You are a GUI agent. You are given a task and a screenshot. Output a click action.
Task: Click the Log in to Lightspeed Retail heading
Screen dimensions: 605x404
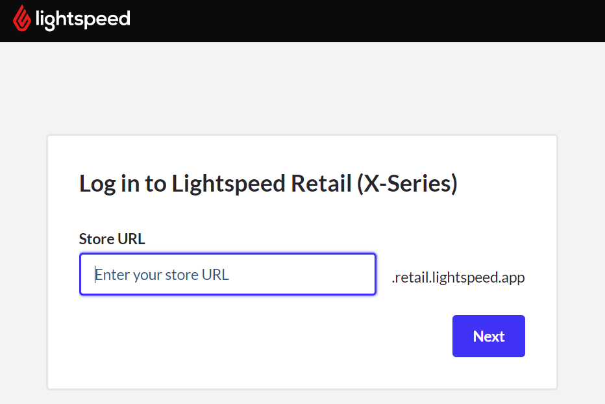(268, 183)
